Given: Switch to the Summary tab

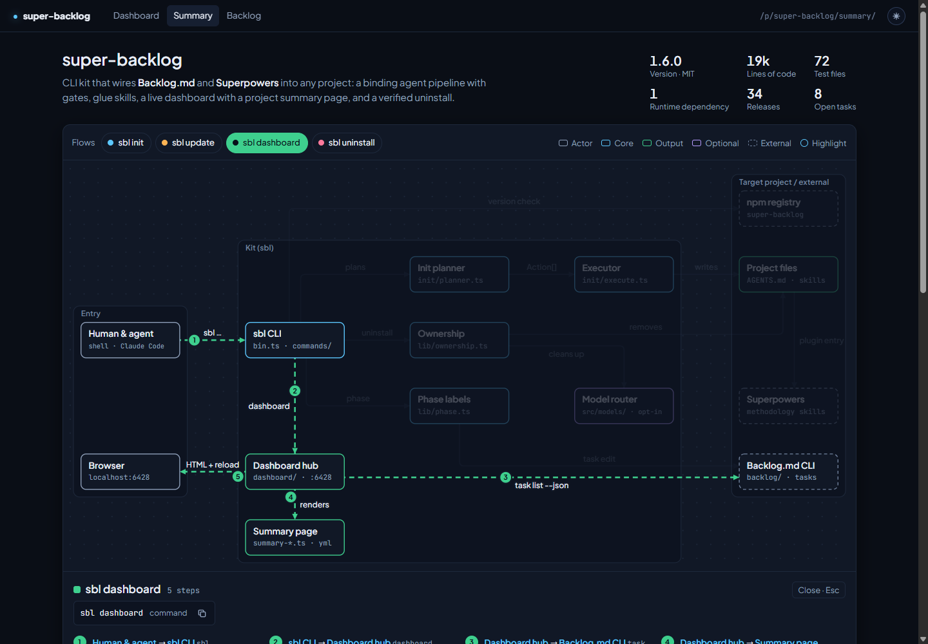Looking at the screenshot, I should pos(193,15).
